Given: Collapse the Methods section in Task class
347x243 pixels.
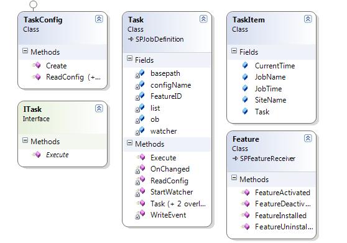Looking at the screenshot, I should 130,142.
